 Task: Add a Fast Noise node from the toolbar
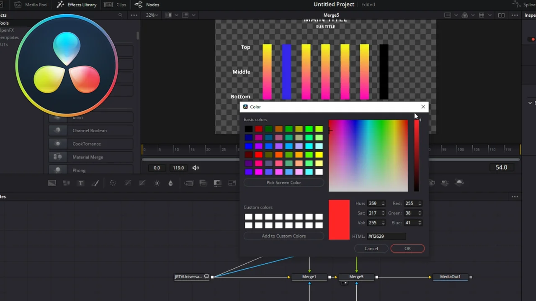click(x=66, y=183)
